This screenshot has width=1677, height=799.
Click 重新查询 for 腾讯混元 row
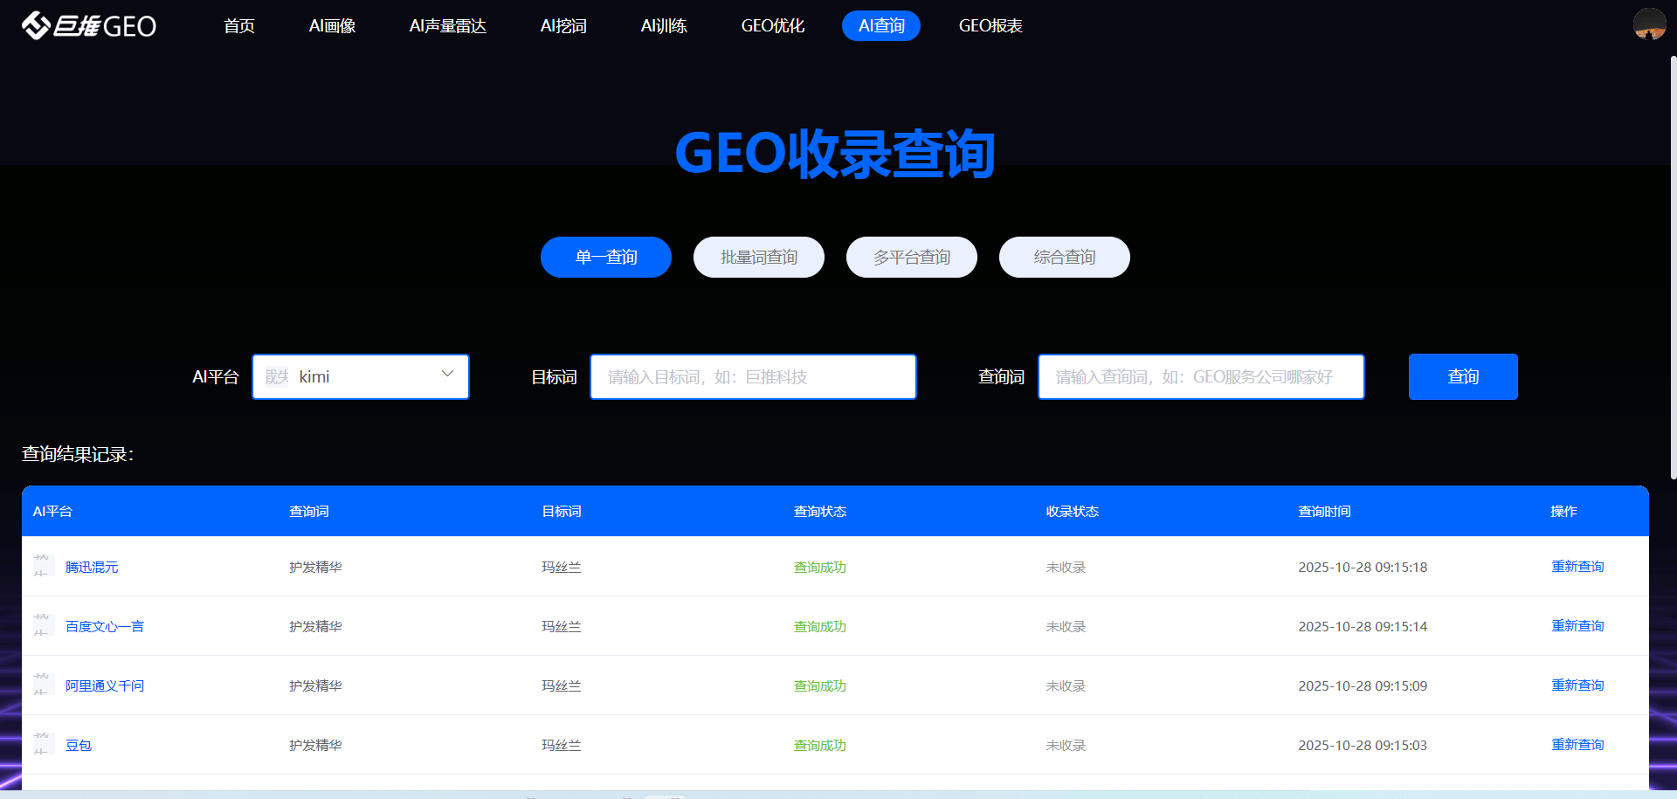(1577, 567)
